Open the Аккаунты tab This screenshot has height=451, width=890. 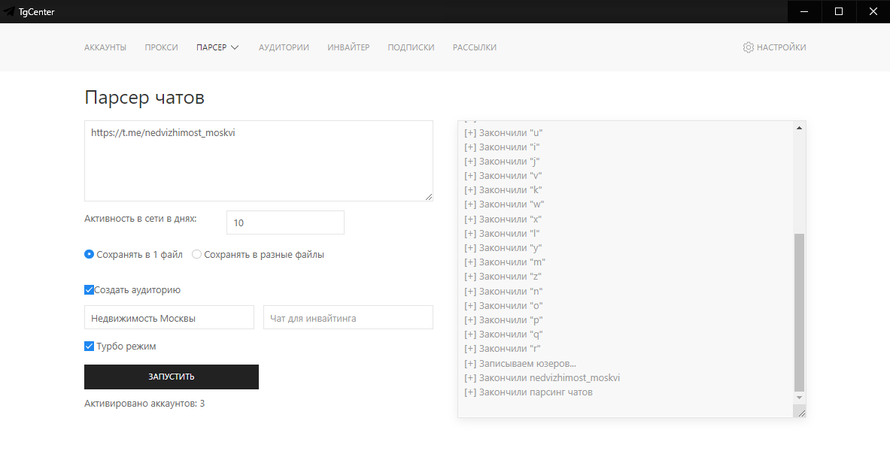pyautogui.click(x=105, y=47)
